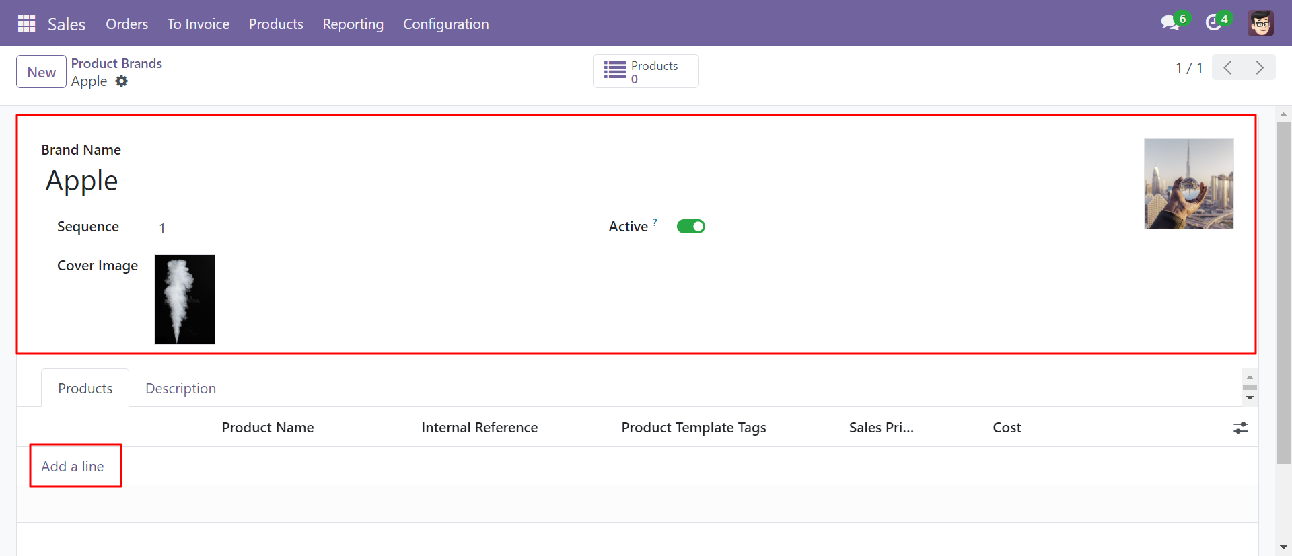
Task: Click the page vertical scrollbar thumb
Action: click(x=1284, y=292)
